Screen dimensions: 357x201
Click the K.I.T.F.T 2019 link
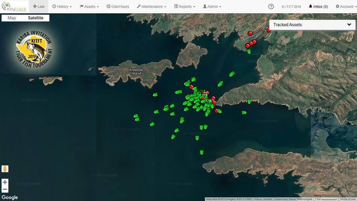(291, 6)
